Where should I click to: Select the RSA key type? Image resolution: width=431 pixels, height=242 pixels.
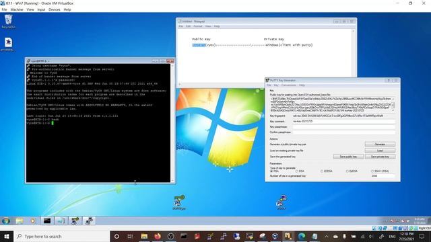[271, 171]
